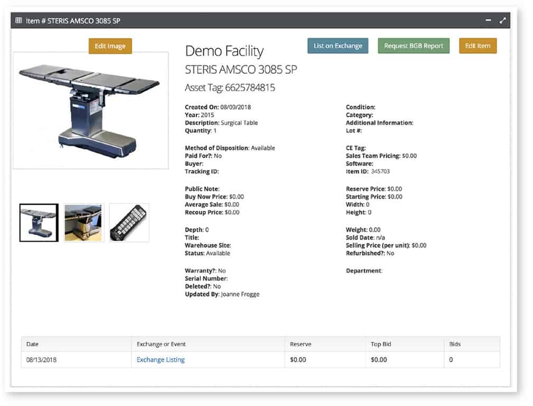Click the Year: 2015 text
533x406 pixels.
click(200, 115)
